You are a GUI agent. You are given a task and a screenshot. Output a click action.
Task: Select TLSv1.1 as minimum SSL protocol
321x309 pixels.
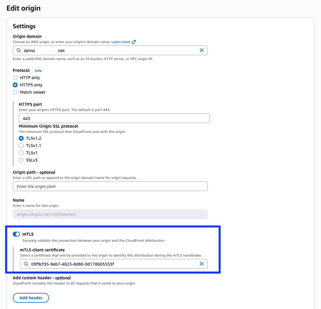point(21,145)
